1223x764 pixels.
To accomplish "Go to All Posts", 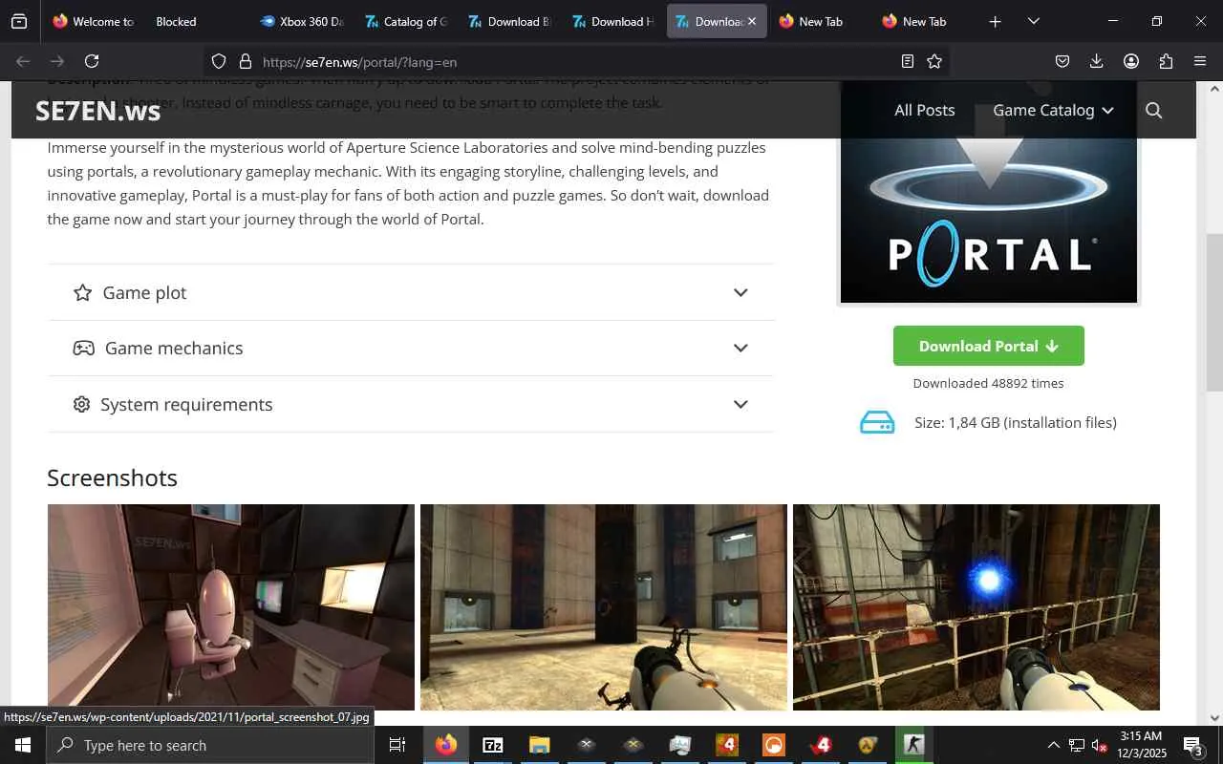I will point(924,110).
